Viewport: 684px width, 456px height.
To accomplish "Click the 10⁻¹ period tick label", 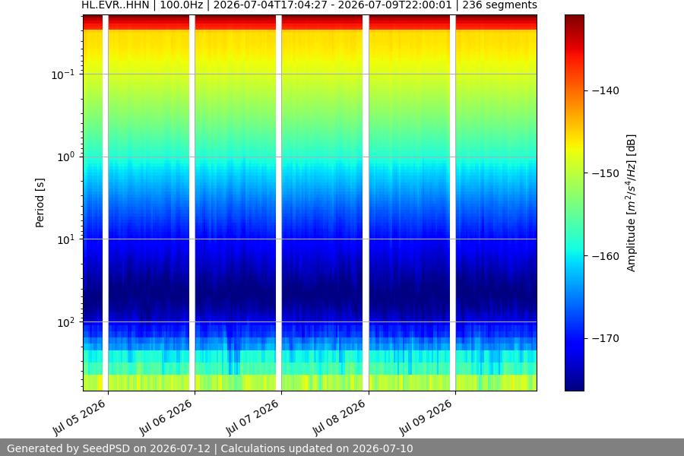I will 62,74.
